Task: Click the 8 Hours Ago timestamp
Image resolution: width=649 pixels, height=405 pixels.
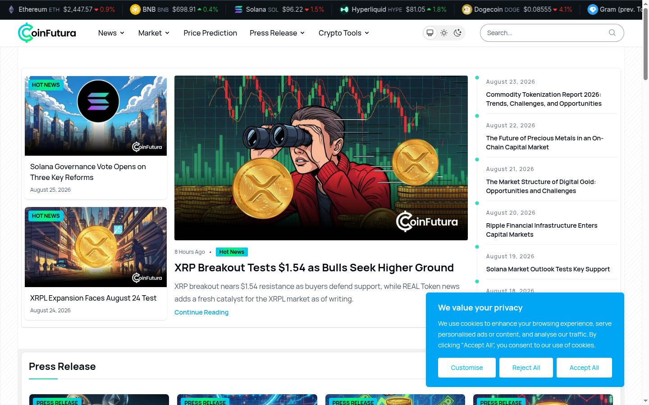Action: click(190, 252)
